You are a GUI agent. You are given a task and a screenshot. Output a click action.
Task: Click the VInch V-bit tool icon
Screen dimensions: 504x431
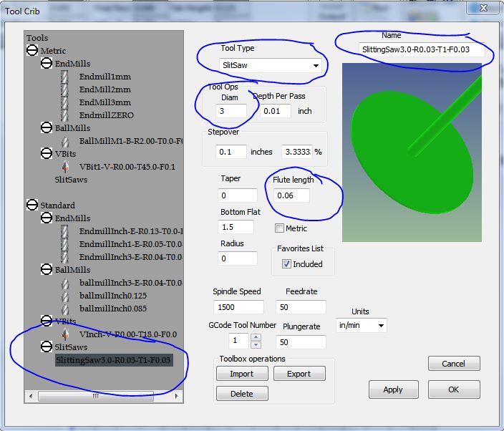click(x=65, y=334)
